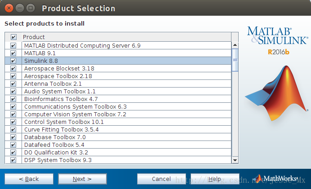Maximize the Product Selection window
The height and width of the screenshot is (189, 311).
pos(31,8)
